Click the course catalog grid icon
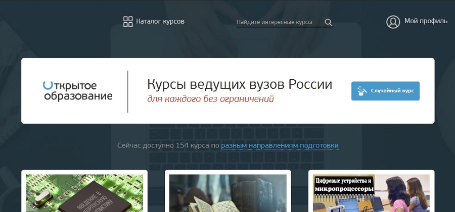The width and height of the screenshot is (455, 212). 128,22
